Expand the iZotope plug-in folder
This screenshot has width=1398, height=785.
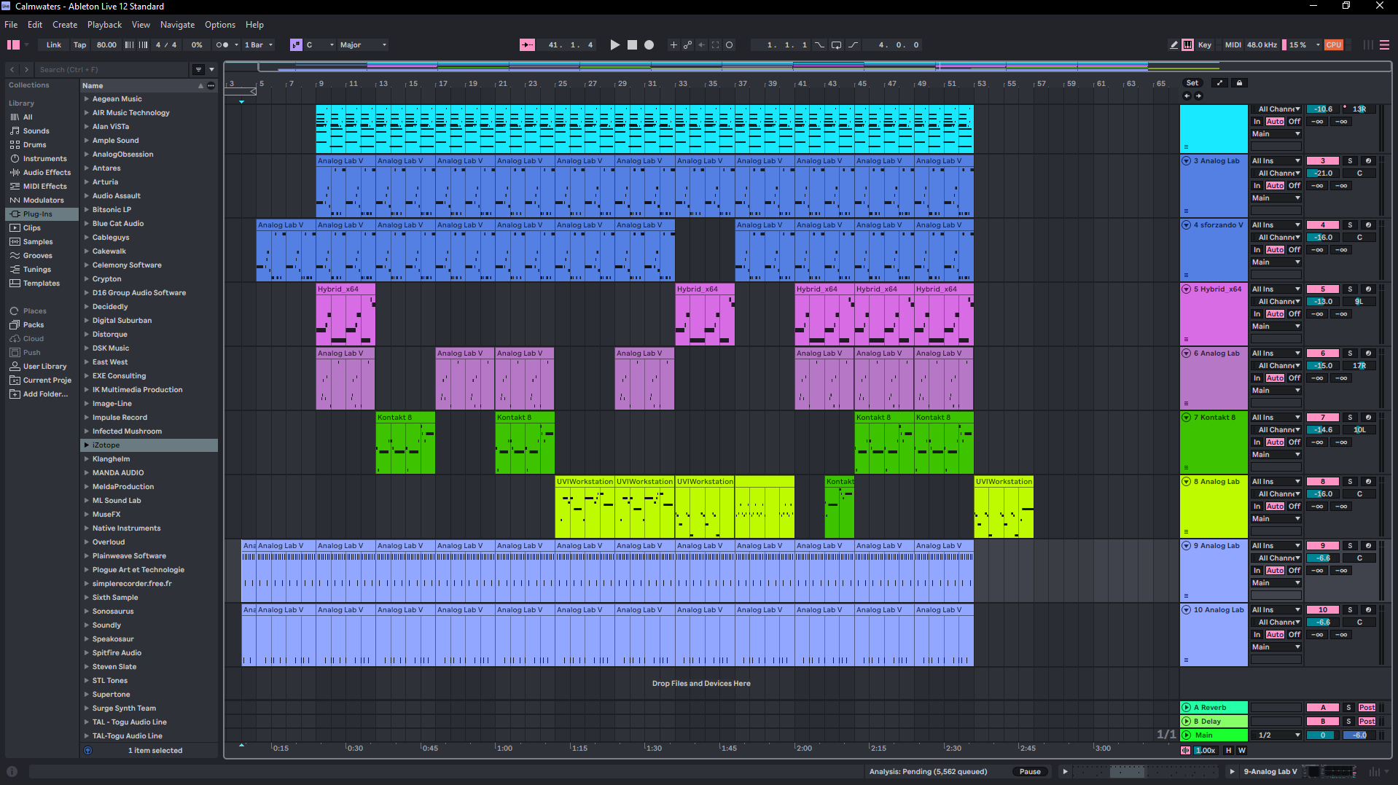(x=87, y=445)
